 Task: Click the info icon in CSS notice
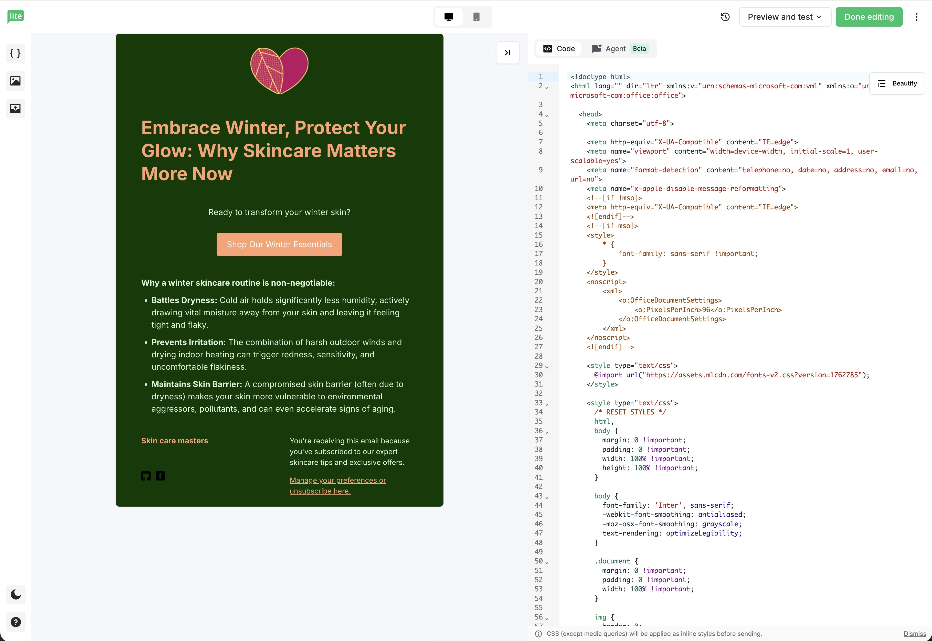pos(538,633)
